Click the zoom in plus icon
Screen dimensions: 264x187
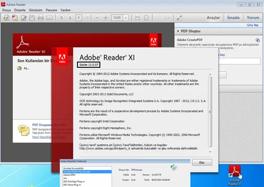106,18
